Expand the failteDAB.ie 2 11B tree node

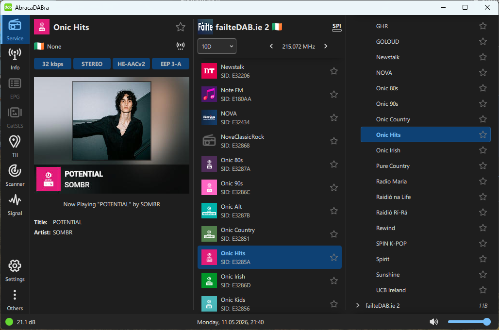tap(358, 306)
